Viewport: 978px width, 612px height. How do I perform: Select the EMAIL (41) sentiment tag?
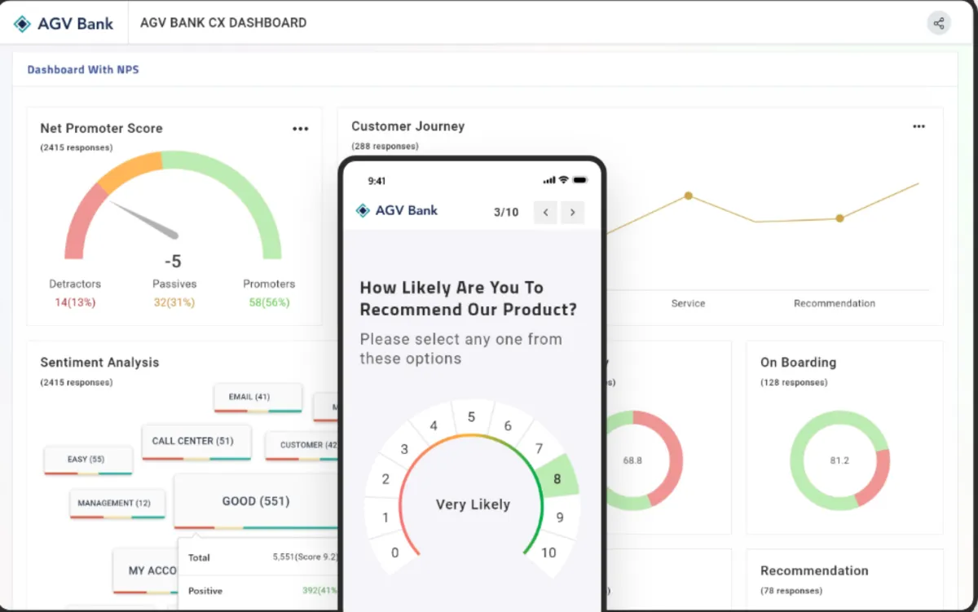(249, 397)
